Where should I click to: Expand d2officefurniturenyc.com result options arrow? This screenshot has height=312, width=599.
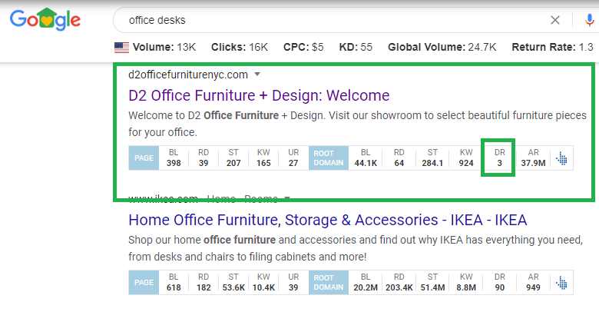(257, 75)
